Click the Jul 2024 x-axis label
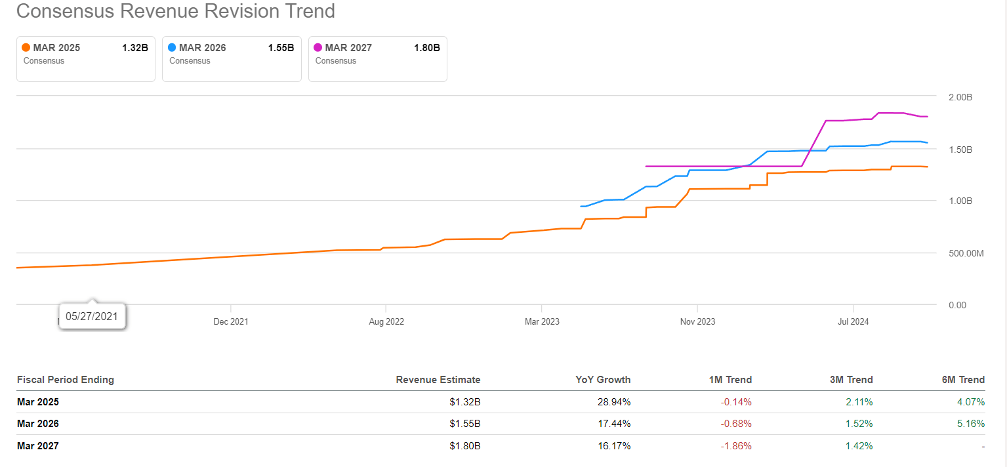The height and width of the screenshot is (467, 1007). pos(853,321)
